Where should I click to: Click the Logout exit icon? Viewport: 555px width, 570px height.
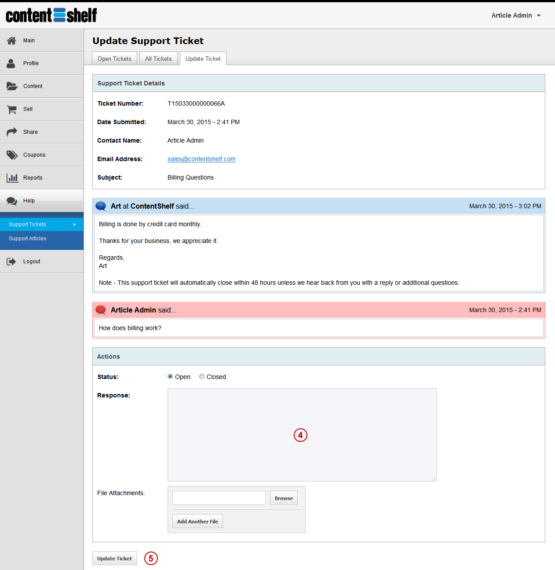[11, 261]
